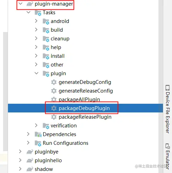The image size is (172, 173).
Task: Expand the verification task group
Action: pyautogui.click(x=36, y=125)
